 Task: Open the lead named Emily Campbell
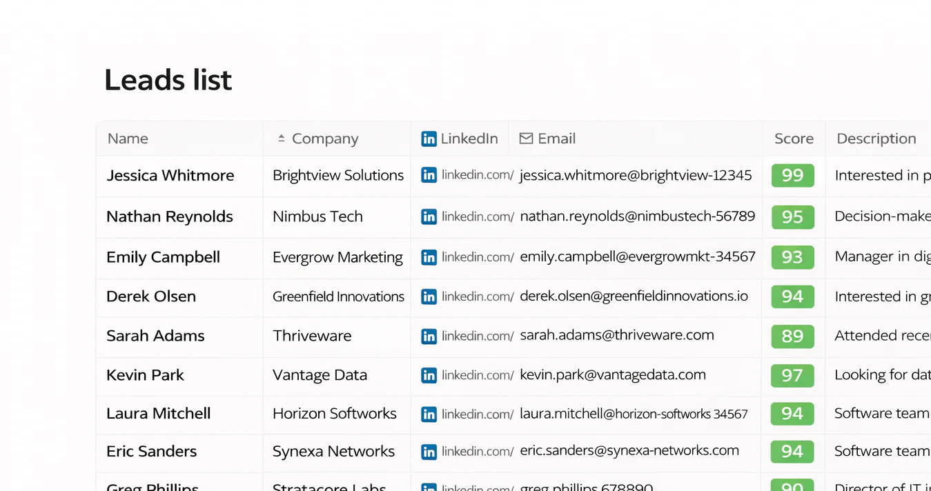point(163,257)
